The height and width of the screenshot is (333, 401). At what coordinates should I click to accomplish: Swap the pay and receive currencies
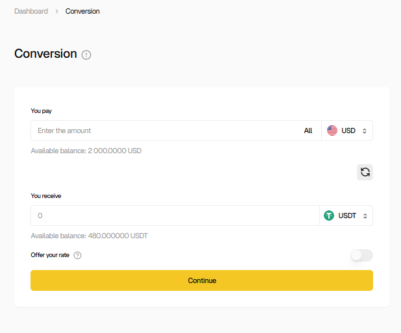[365, 172]
